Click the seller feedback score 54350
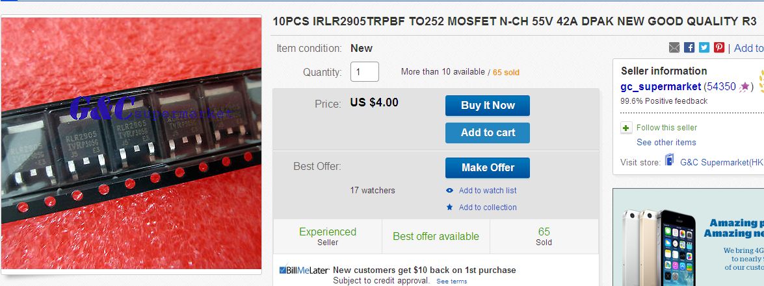This screenshot has height=286, width=764. point(720,86)
